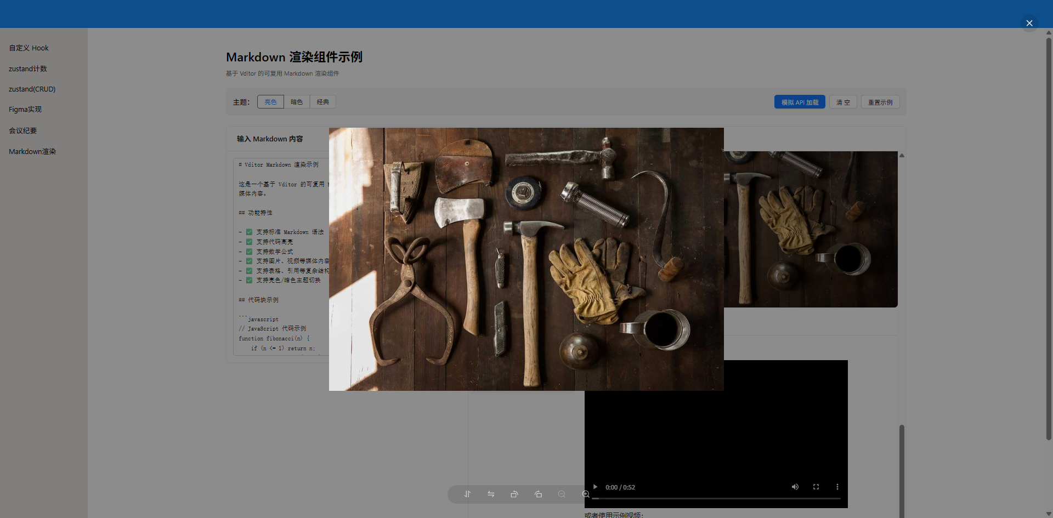
Task: Click the render panel scroll-up arrow
Action: (902, 156)
